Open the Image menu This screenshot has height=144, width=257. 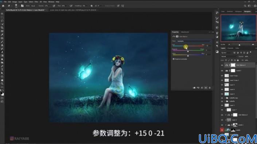pos(15,2)
